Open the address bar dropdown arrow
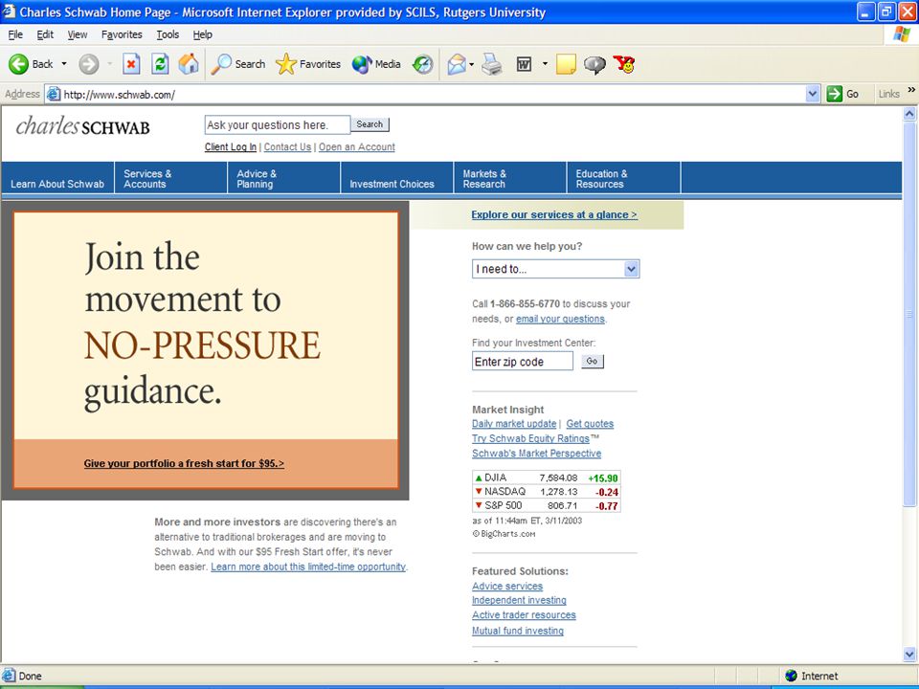 click(x=813, y=94)
